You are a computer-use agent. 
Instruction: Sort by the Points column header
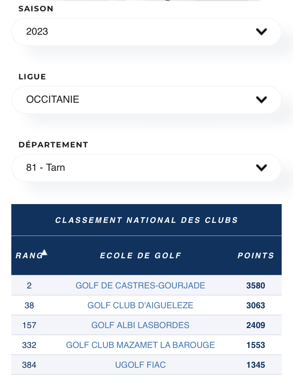point(255,255)
